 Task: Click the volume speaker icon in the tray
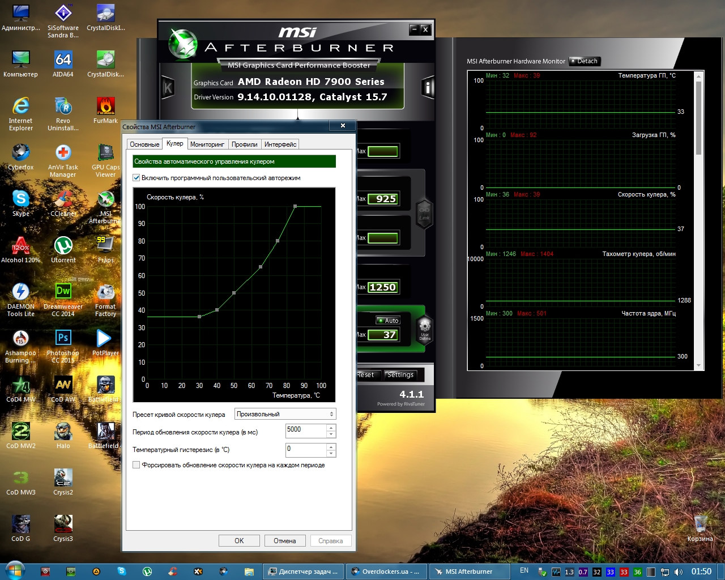click(x=679, y=572)
